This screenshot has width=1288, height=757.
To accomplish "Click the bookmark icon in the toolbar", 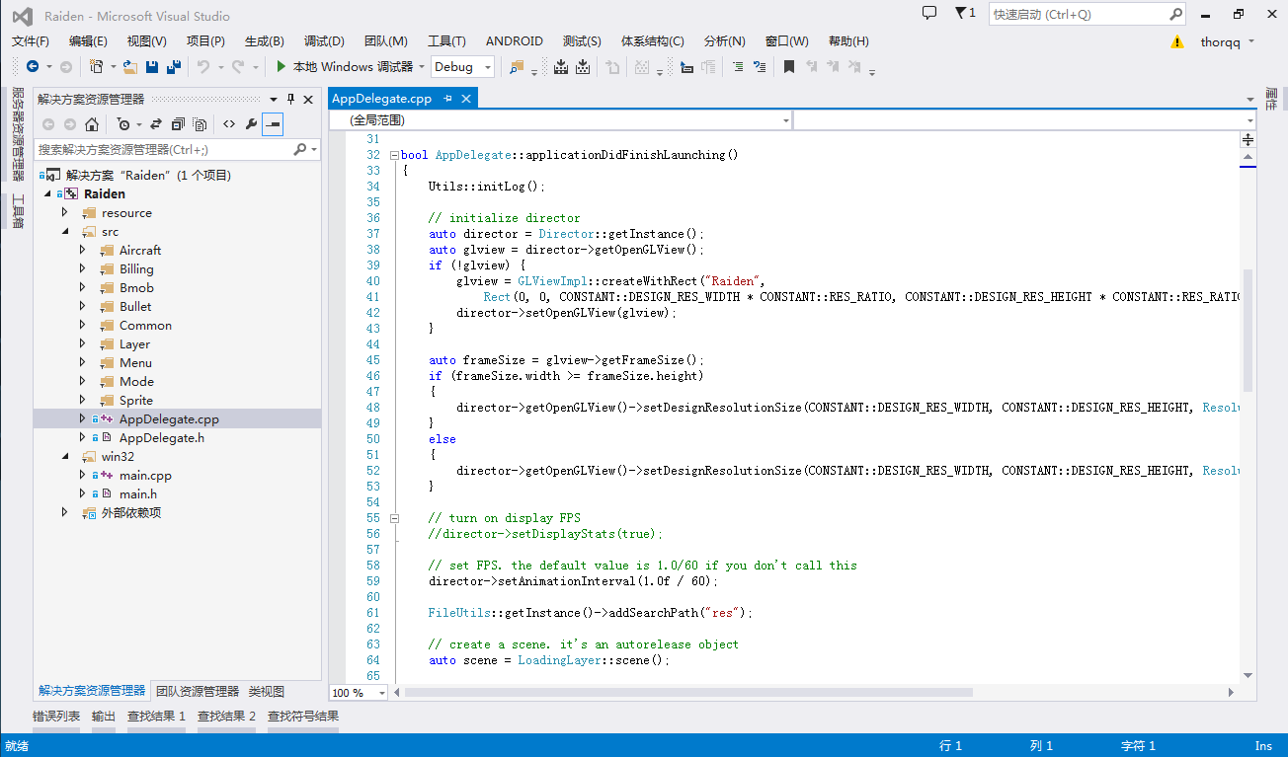I will coord(789,67).
